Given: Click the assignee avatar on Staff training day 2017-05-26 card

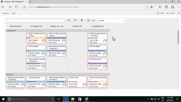Looking at the screenshot, I should (64, 41).
